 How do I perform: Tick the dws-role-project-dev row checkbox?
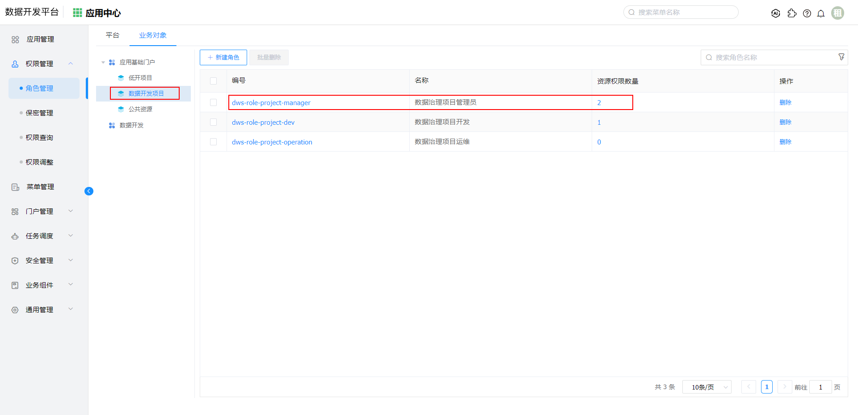[x=214, y=122]
